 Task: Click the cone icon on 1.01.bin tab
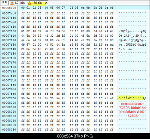12,3
